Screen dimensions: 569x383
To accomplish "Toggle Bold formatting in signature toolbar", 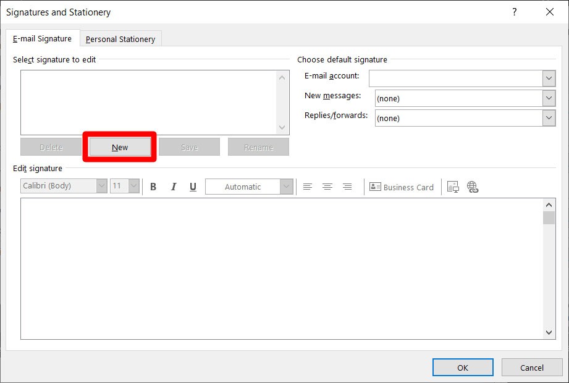I will tap(153, 187).
